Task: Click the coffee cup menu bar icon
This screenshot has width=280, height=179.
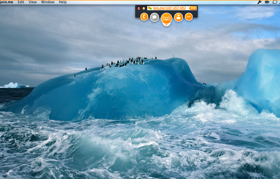Action: [x=267, y=2]
